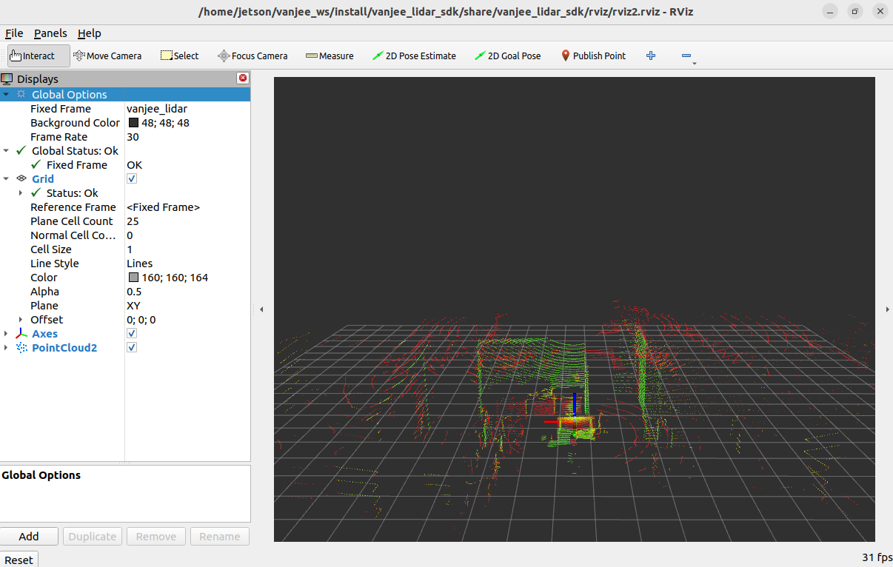Click the Grid display icon
The width and height of the screenshot is (893, 567).
point(21,178)
